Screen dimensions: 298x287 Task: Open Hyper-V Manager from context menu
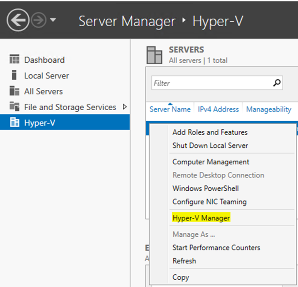pos(201,218)
